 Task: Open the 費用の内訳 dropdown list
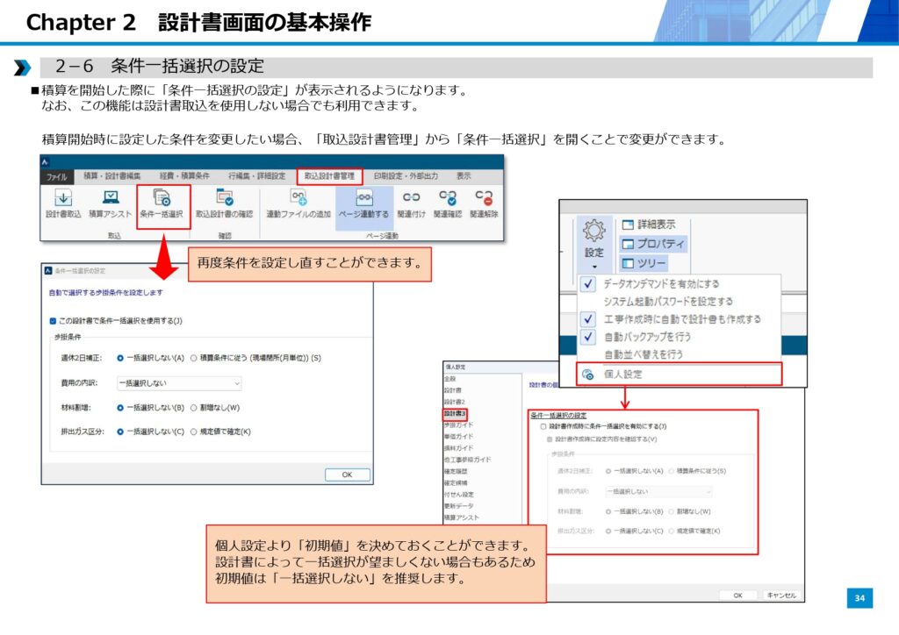(179, 382)
